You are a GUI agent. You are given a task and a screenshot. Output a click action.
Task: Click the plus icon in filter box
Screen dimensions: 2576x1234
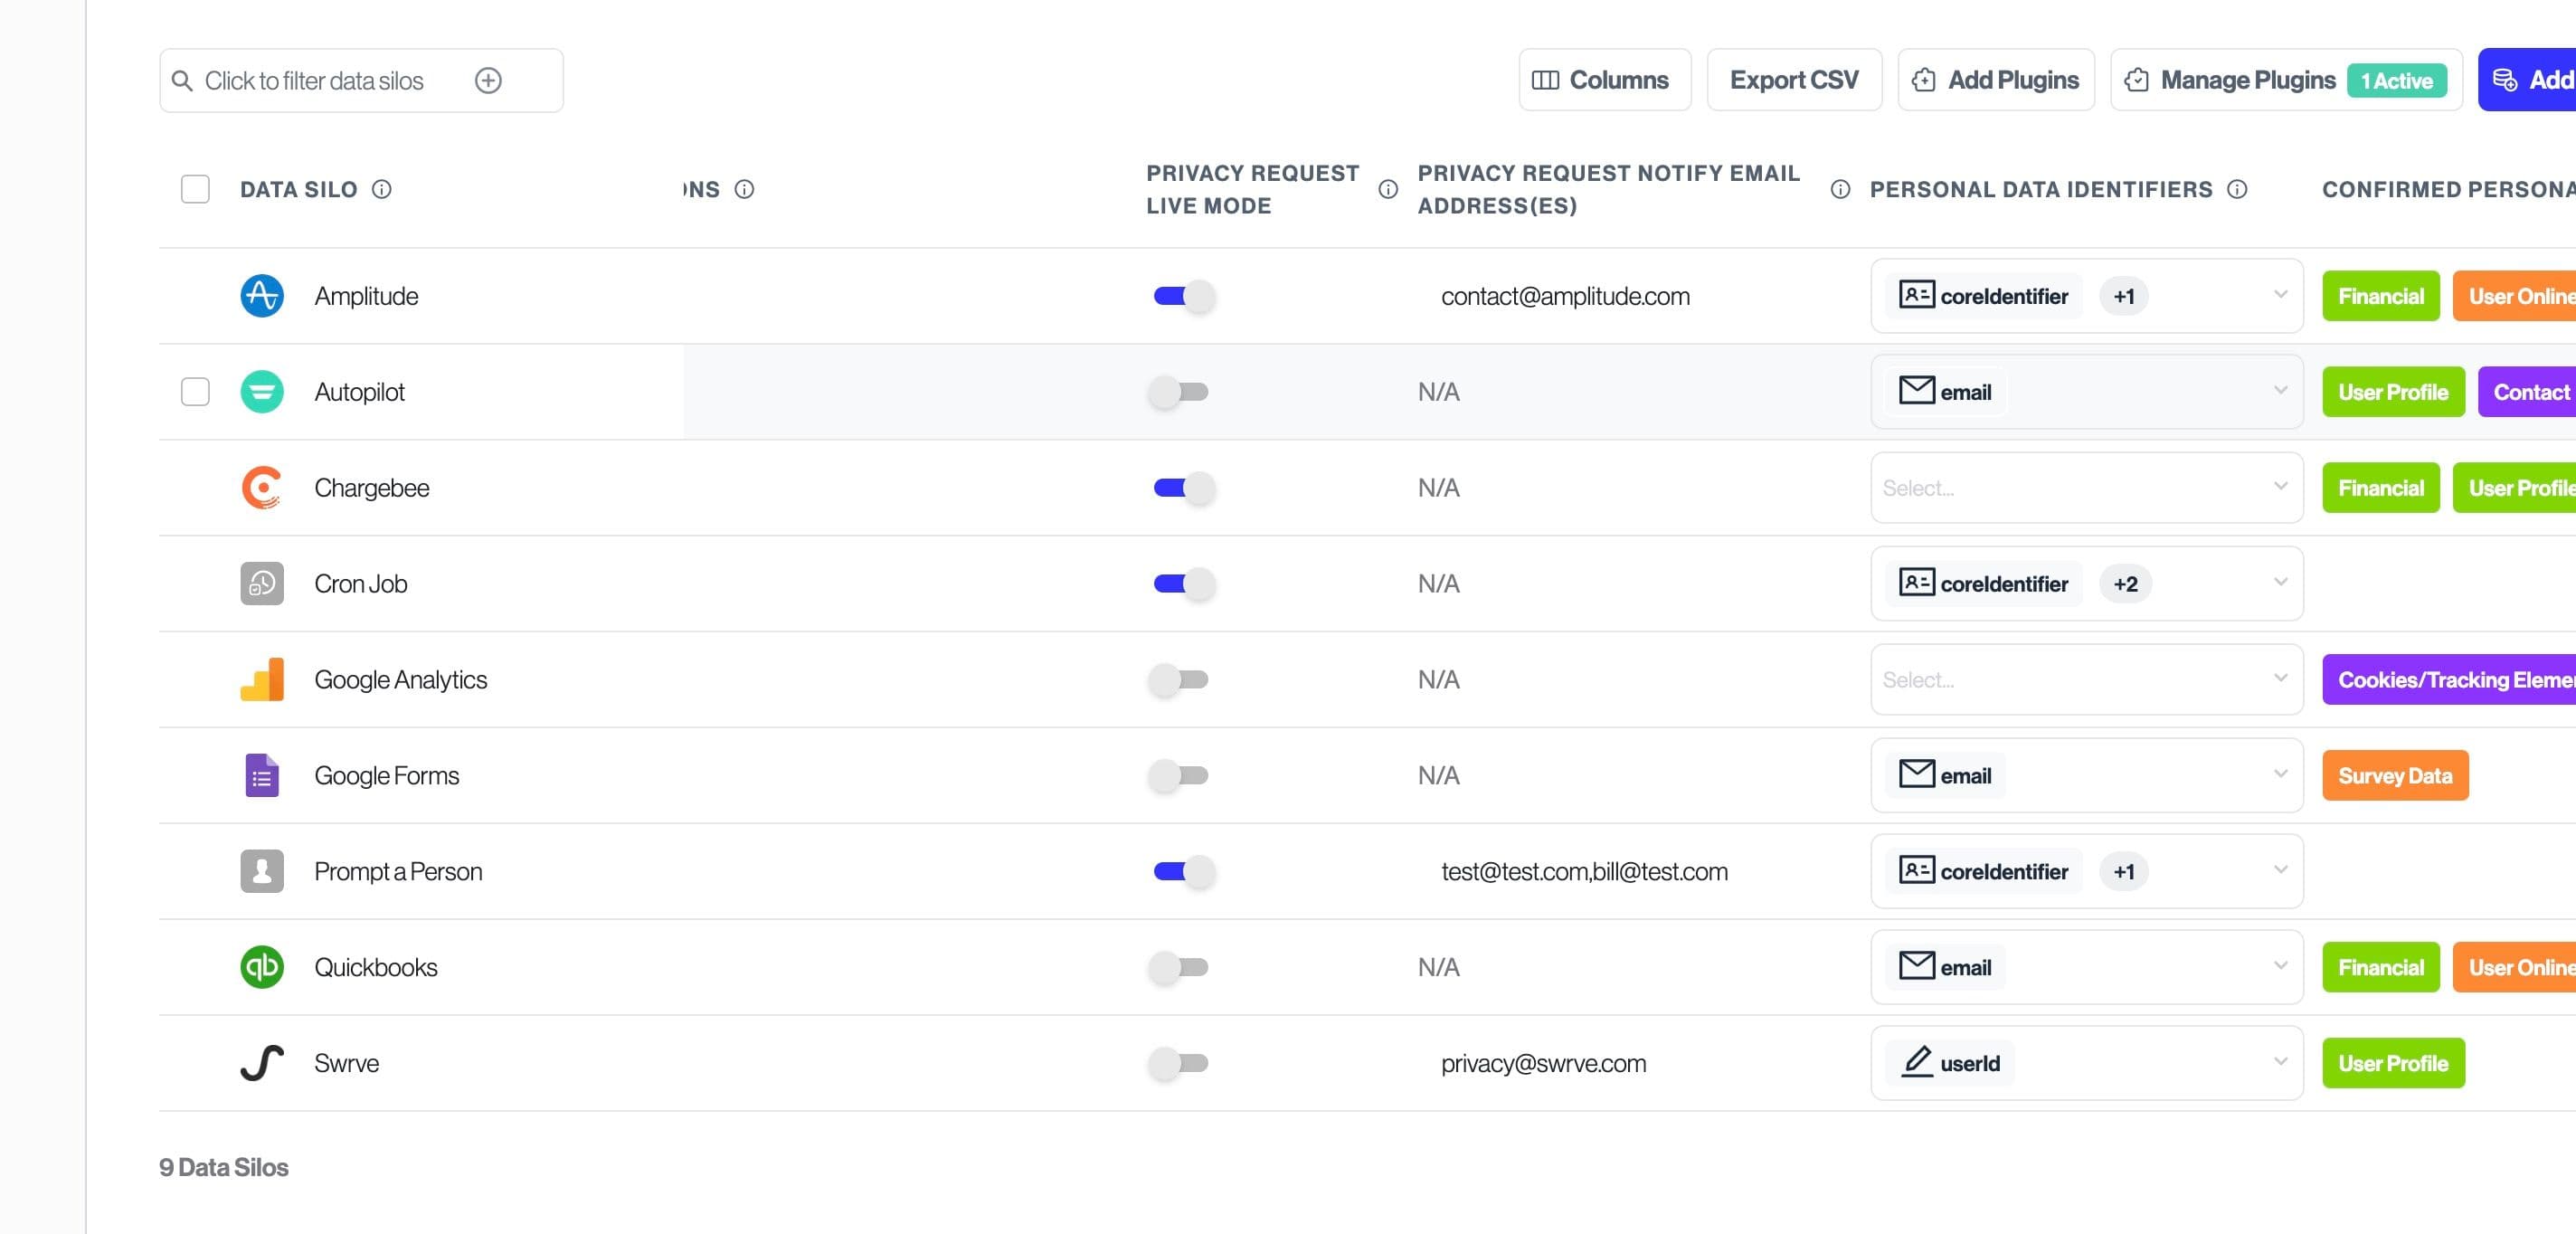[488, 81]
